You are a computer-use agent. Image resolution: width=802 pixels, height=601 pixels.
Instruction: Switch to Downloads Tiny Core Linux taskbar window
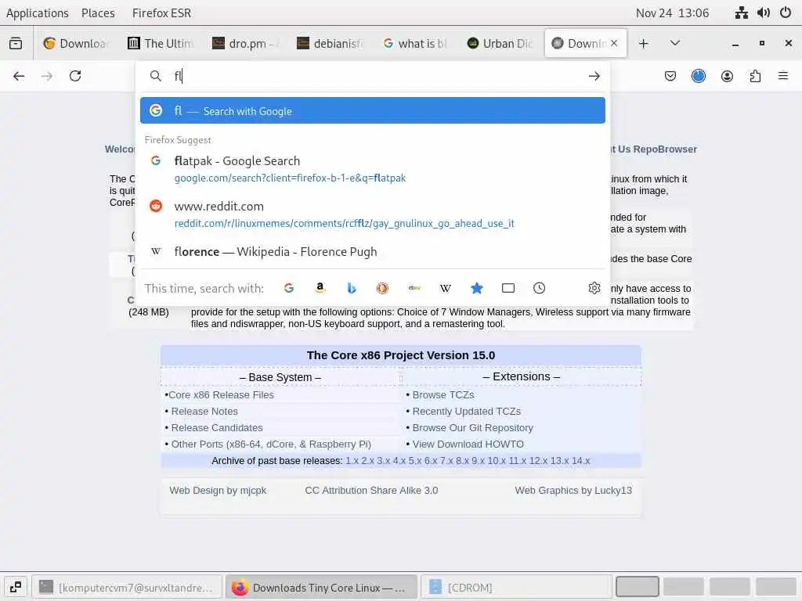[321, 587]
